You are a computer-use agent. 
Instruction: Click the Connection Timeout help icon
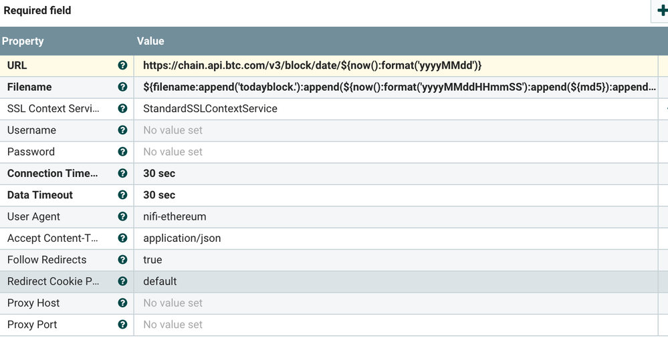pos(122,173)
